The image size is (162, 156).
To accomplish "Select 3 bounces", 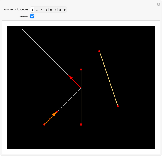I will tap(37, 10).
